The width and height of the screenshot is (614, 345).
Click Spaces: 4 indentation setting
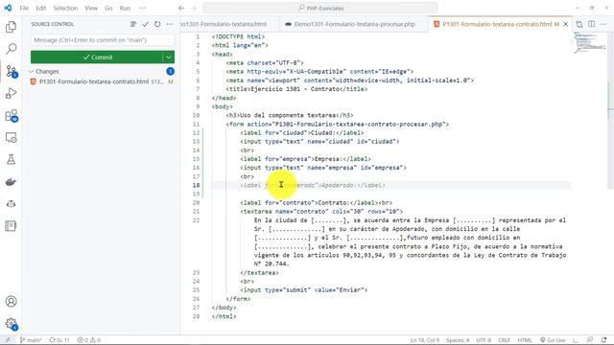pos(458,340)
